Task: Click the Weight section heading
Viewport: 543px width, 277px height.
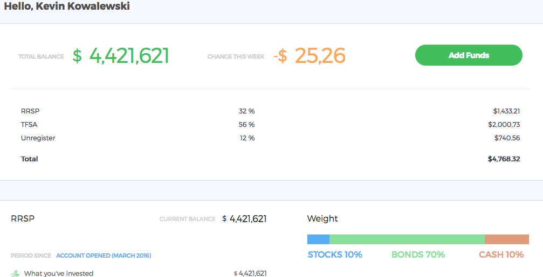Action: tap(322, 218)
